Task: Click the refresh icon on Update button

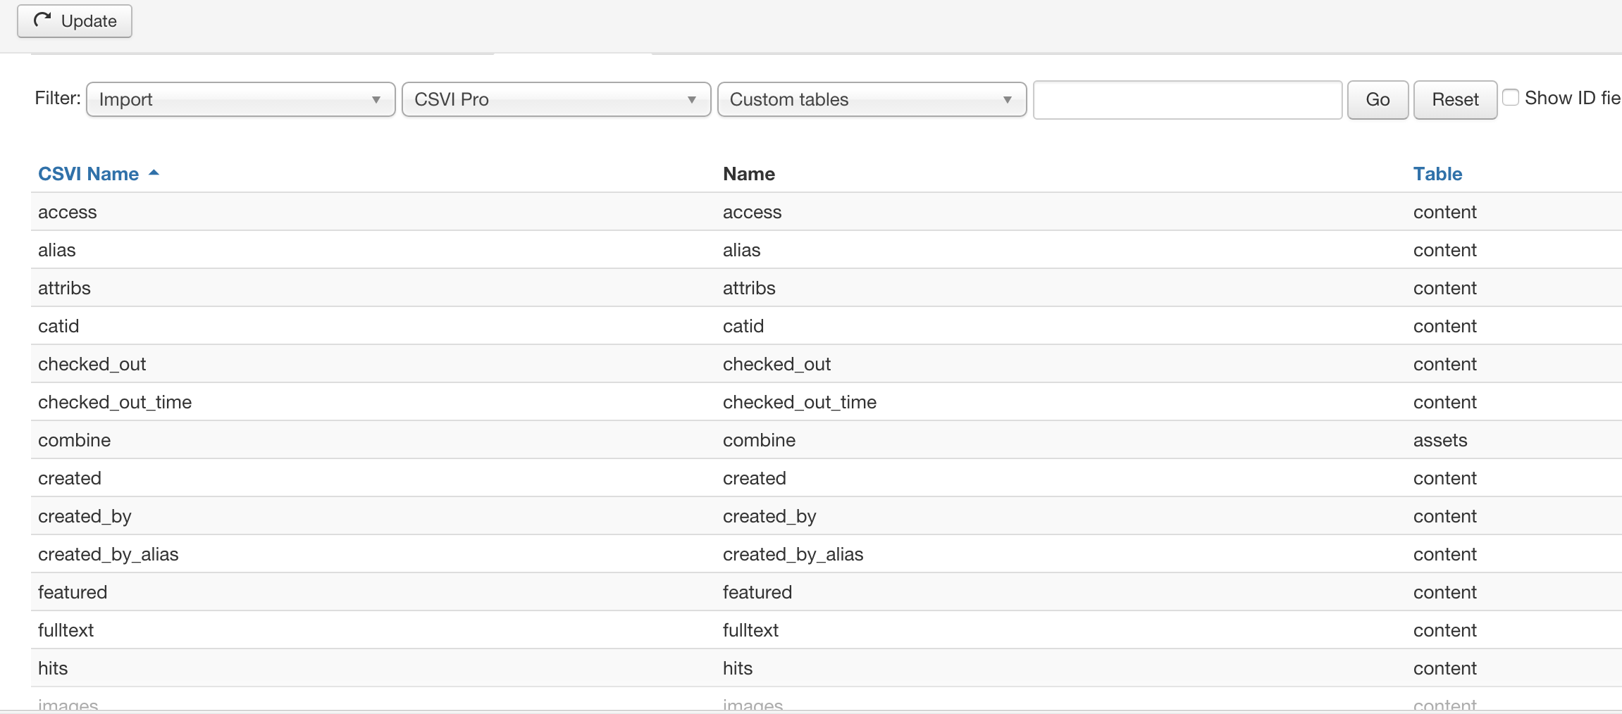Action: pos(42,20)
